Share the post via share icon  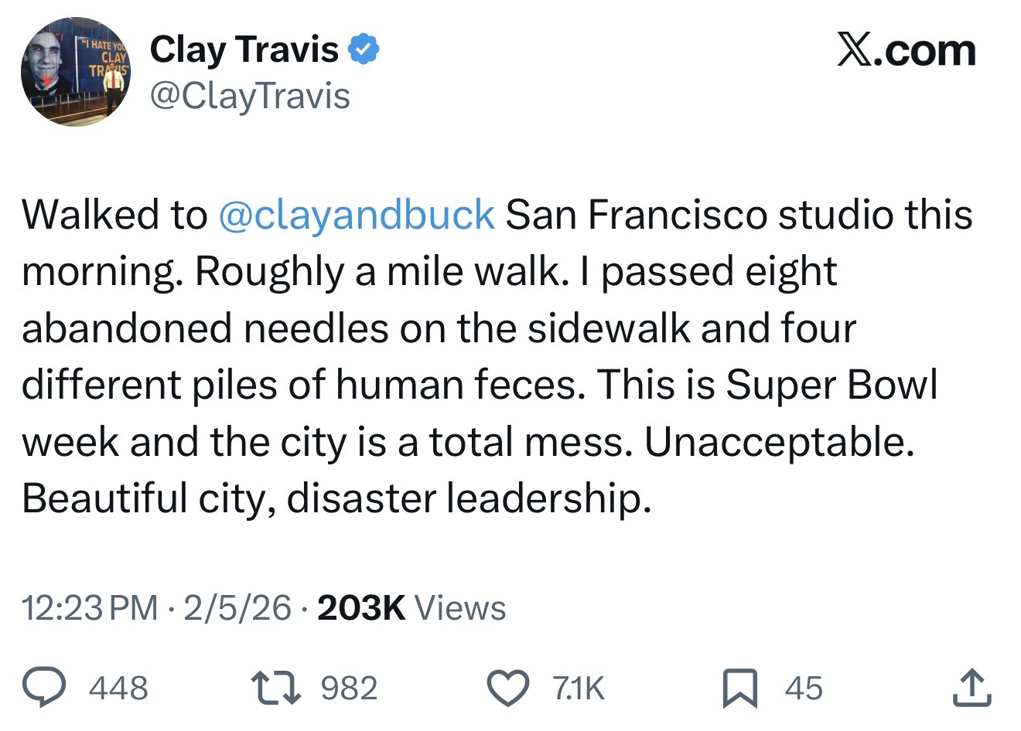tap(971, 688)
